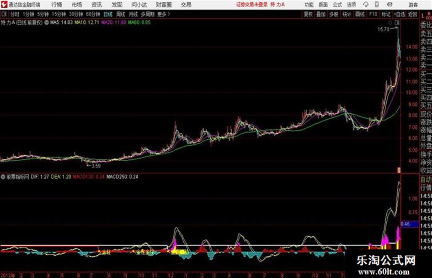The image size is (432, 278).
Task: Expand main chart indicator settings arrow
Action: click(x=47, y=22)
